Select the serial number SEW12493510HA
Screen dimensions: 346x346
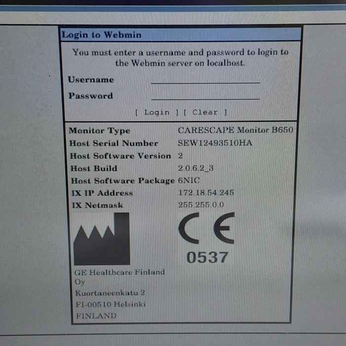(x=215, y=143)
